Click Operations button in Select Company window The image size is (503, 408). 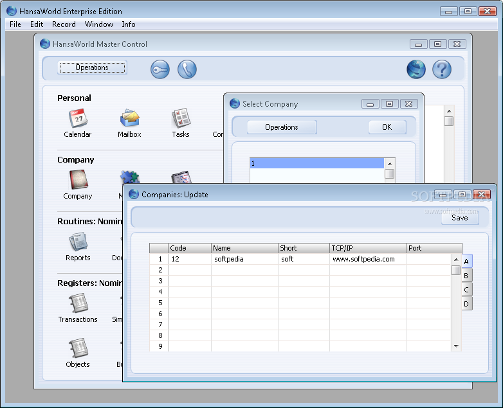282,127
